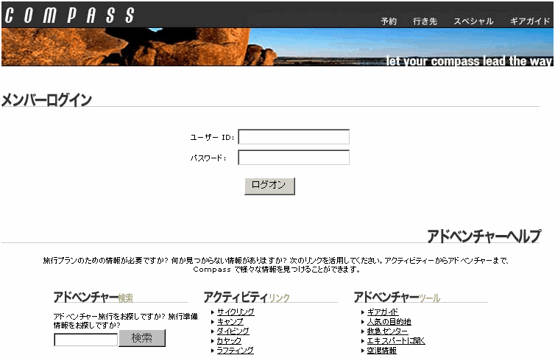Image resolution: width=555 pixels, height=358 pixels.
Task: Open the 行き先 navigation menu item
Action: 425,21
